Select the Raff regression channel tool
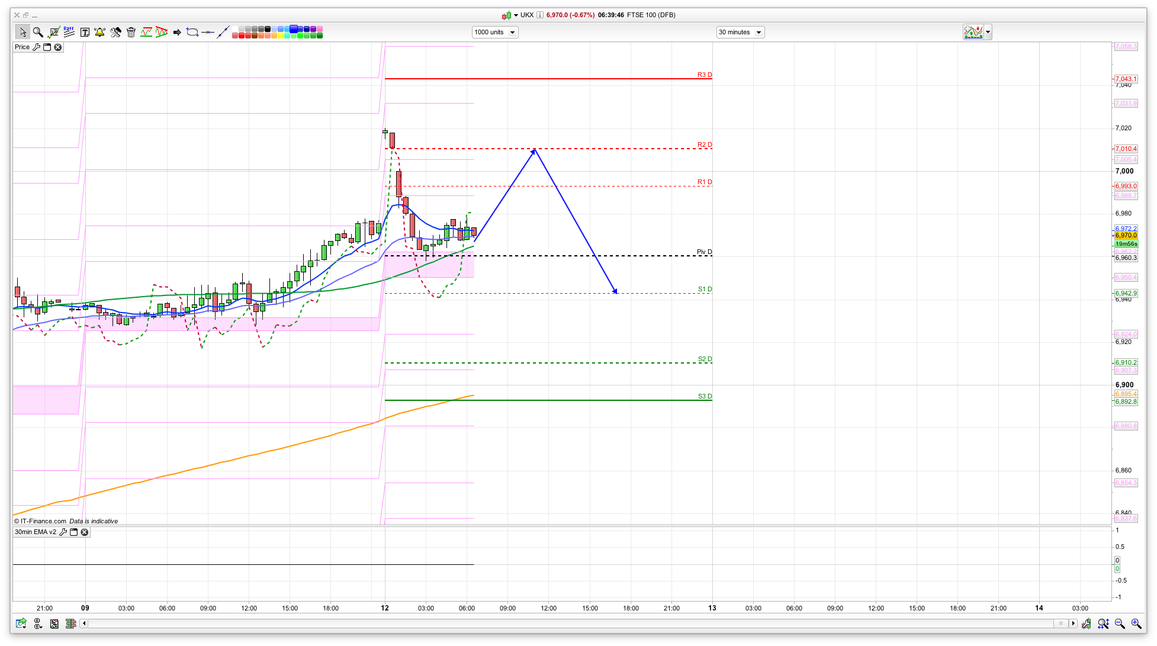1157x646 pixels. coord(69,32)
